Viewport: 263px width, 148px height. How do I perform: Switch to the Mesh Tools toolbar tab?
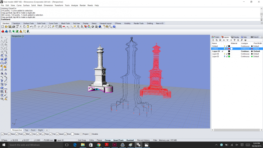point(65,23)
